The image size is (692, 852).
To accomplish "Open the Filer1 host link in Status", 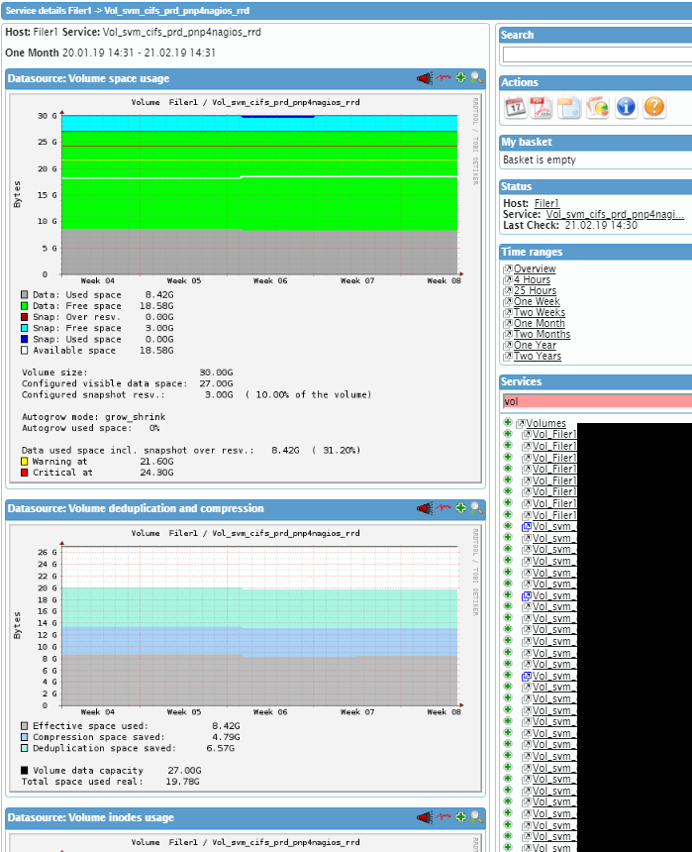I will pos(545,203).
